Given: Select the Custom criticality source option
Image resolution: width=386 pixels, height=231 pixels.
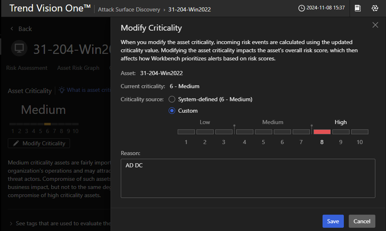Looking at the screenshot, I should pyautogui.click(x=172, y=111).
